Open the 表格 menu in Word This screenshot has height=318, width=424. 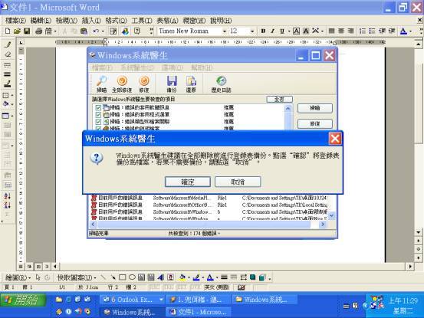tap(167, 21)
